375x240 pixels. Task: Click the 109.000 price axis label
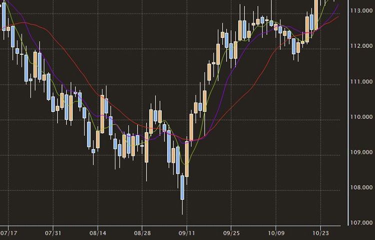point(361,152)
